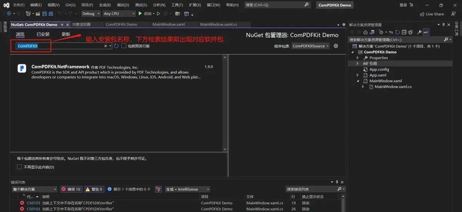
Task: Open the Git(G) menu
Action: 70,5
